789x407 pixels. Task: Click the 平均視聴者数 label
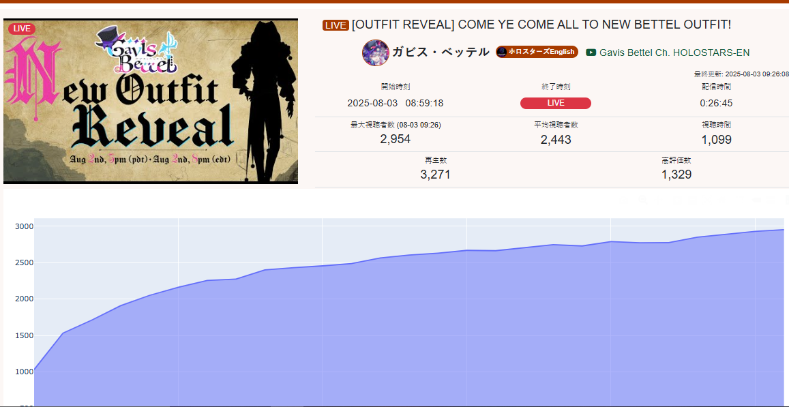(x=556, y=125)
